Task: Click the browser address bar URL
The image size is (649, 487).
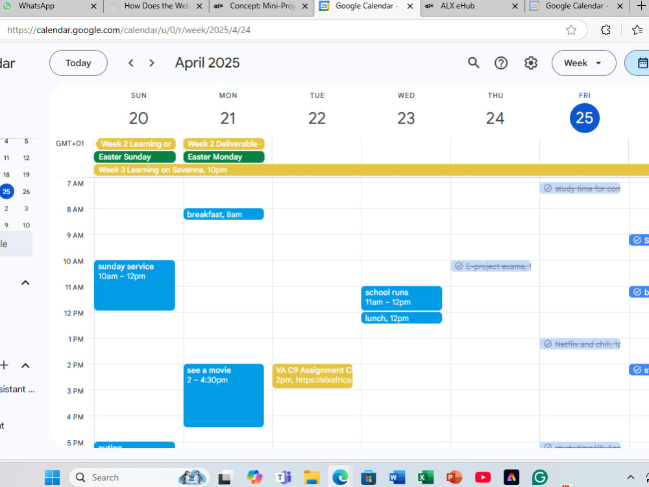Action: coord(129,30)
